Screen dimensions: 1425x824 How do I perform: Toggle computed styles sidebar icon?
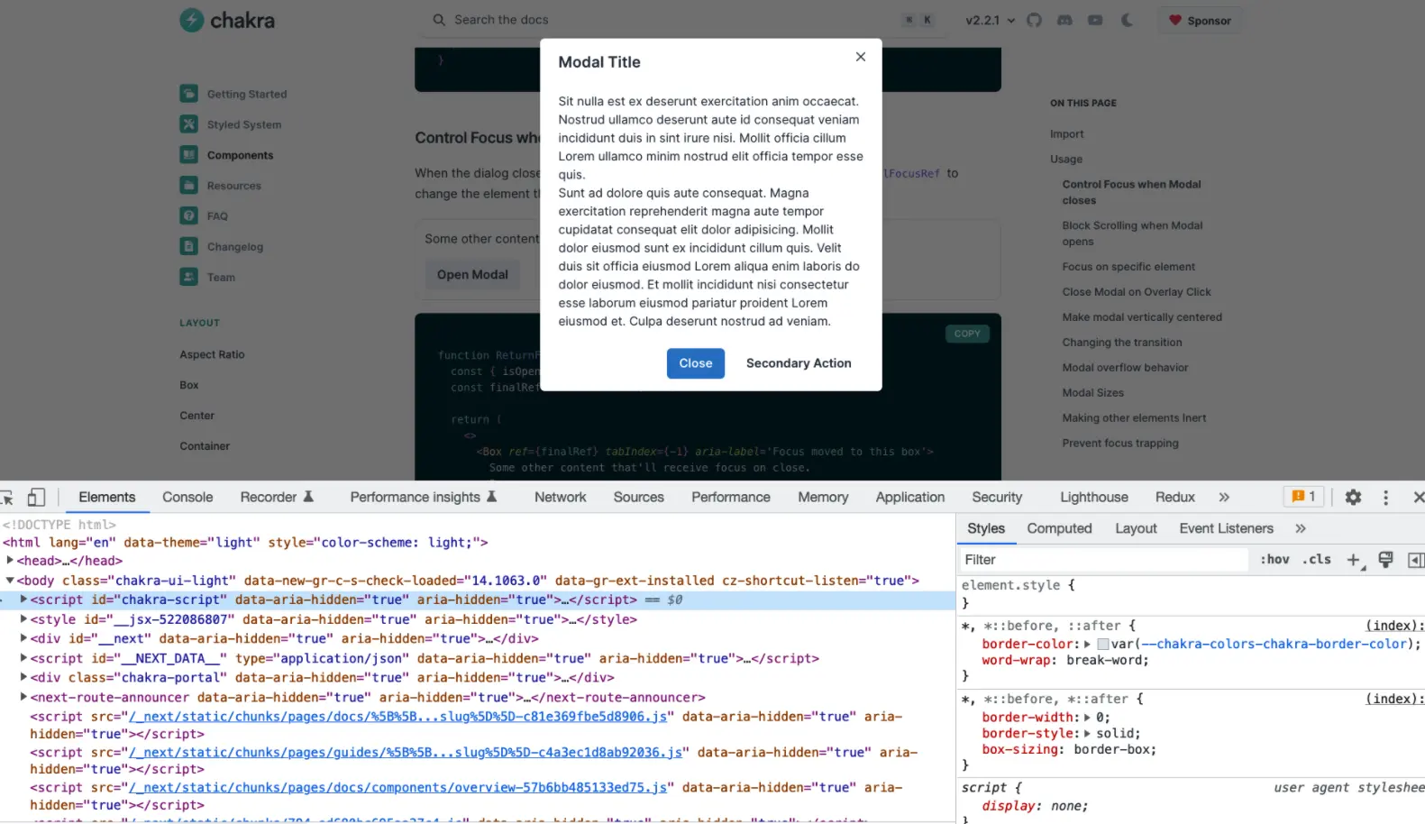click(1416, 560)
